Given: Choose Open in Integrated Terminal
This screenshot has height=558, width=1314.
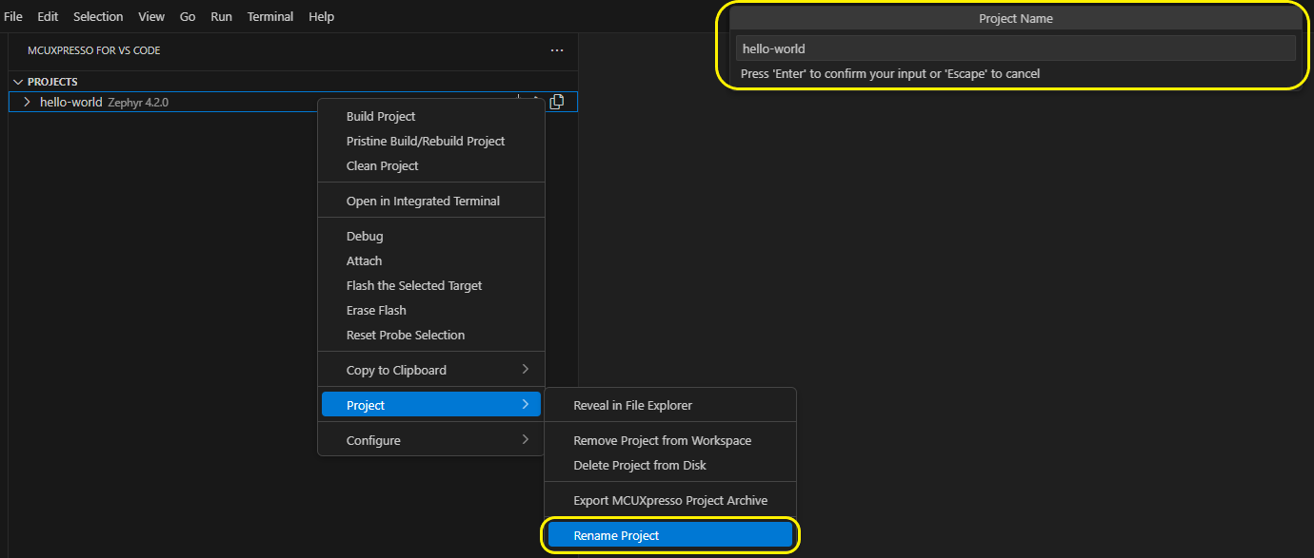Looking at the screenshot, I should pyautogui.click(x=423, y=201).
